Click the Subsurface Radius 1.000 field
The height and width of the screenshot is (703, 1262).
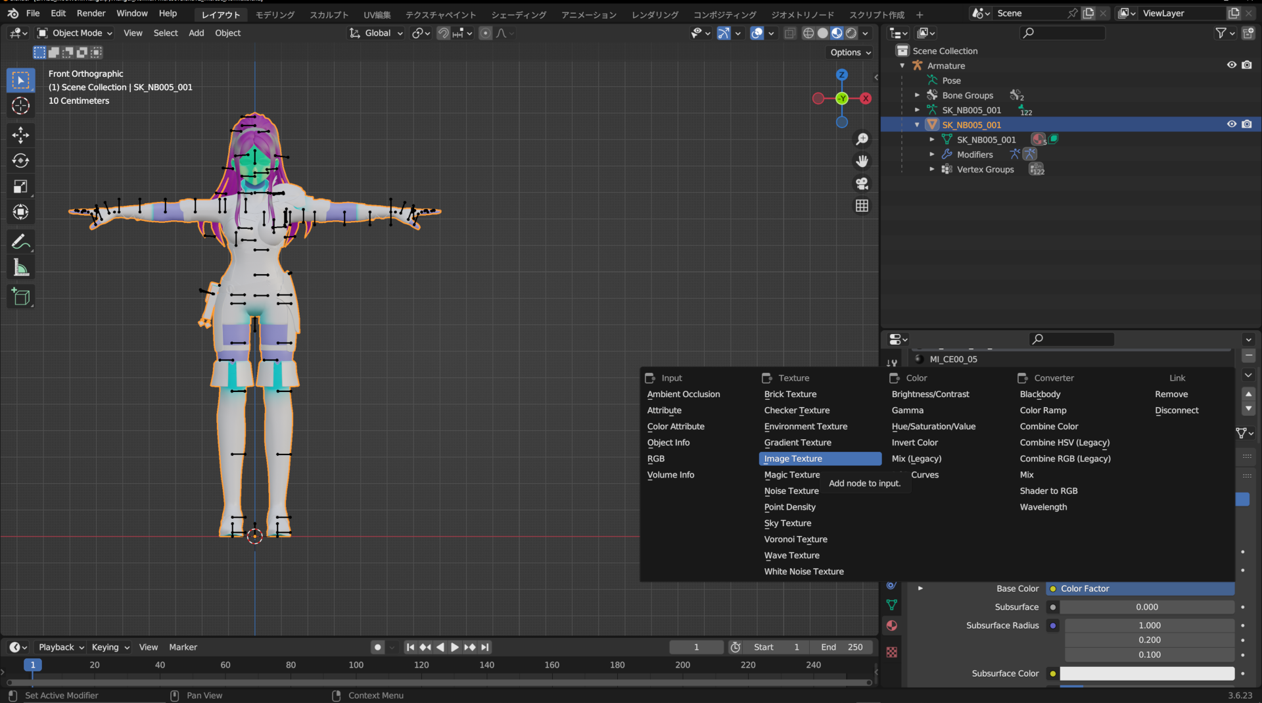[1150, 625]
